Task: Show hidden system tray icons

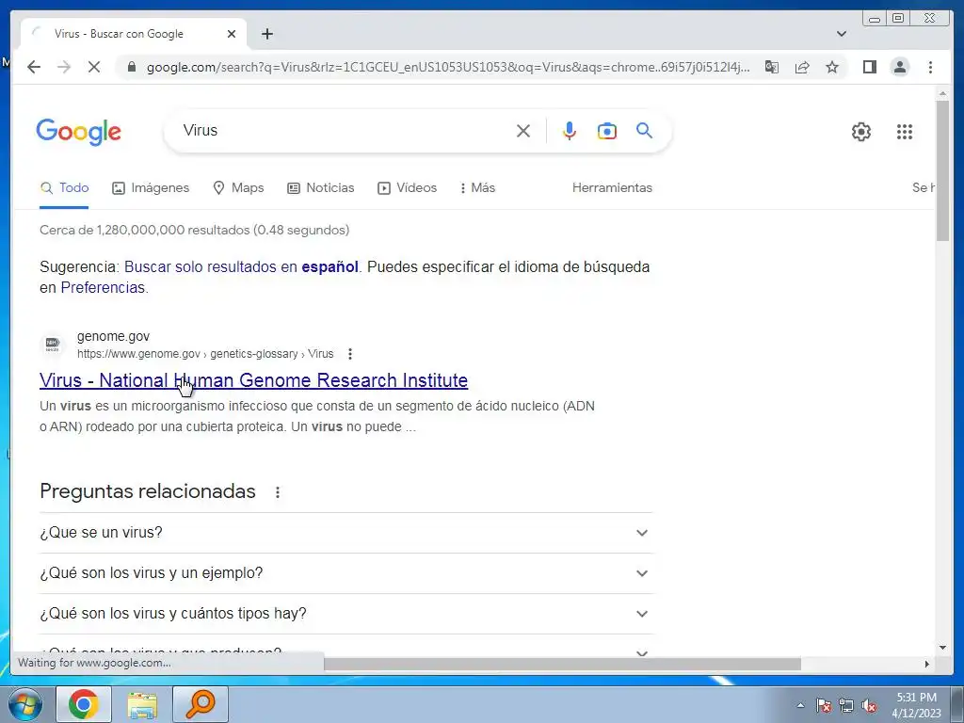Action: (800, 705)
